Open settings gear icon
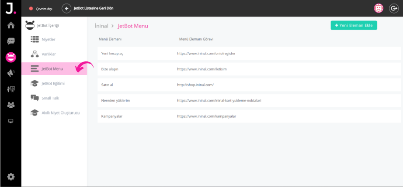 [x=11, y=177]
